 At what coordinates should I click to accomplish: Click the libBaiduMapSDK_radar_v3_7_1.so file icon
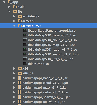[25, 50]
